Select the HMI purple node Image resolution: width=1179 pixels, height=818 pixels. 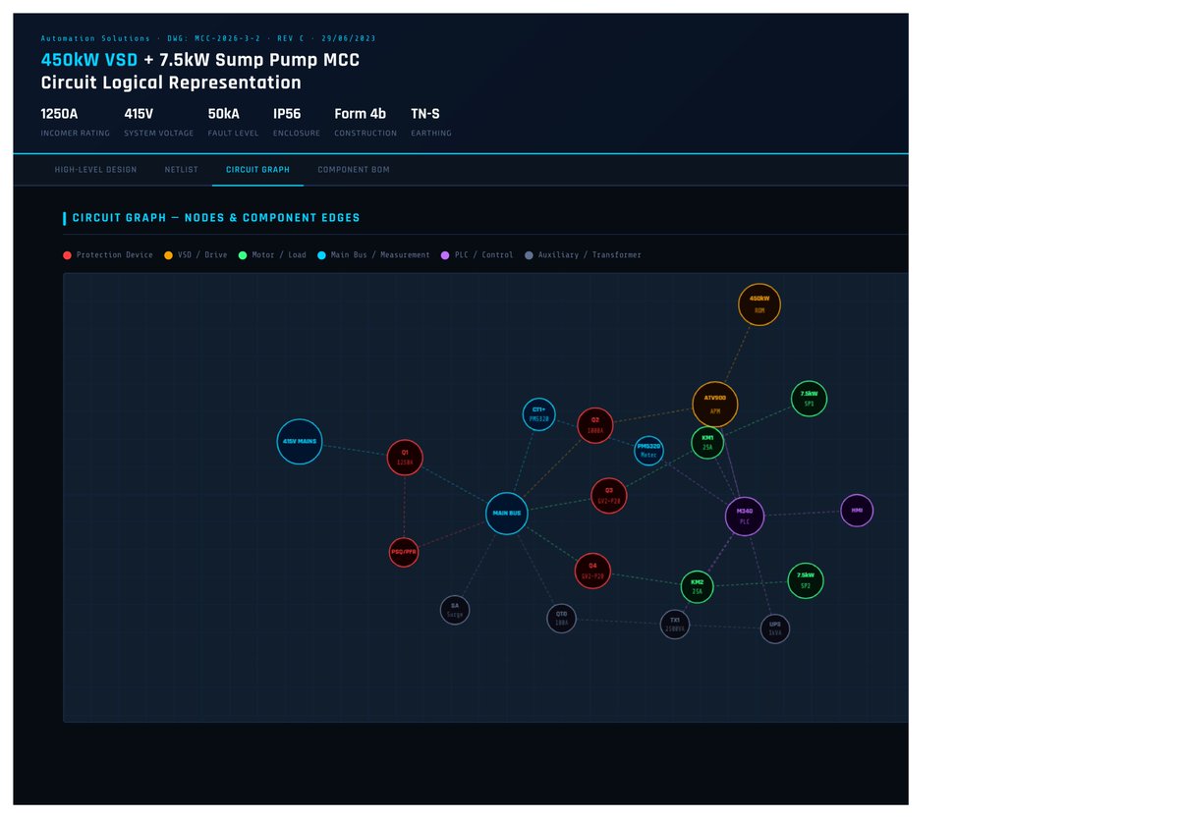[x=857, y=511]
